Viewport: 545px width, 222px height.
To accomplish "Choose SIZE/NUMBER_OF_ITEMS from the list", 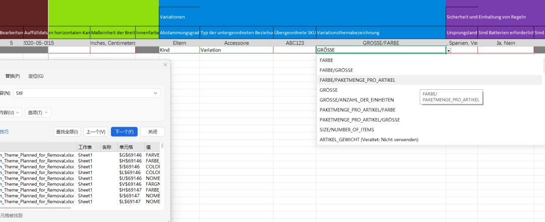I will (x=429, y=130).
